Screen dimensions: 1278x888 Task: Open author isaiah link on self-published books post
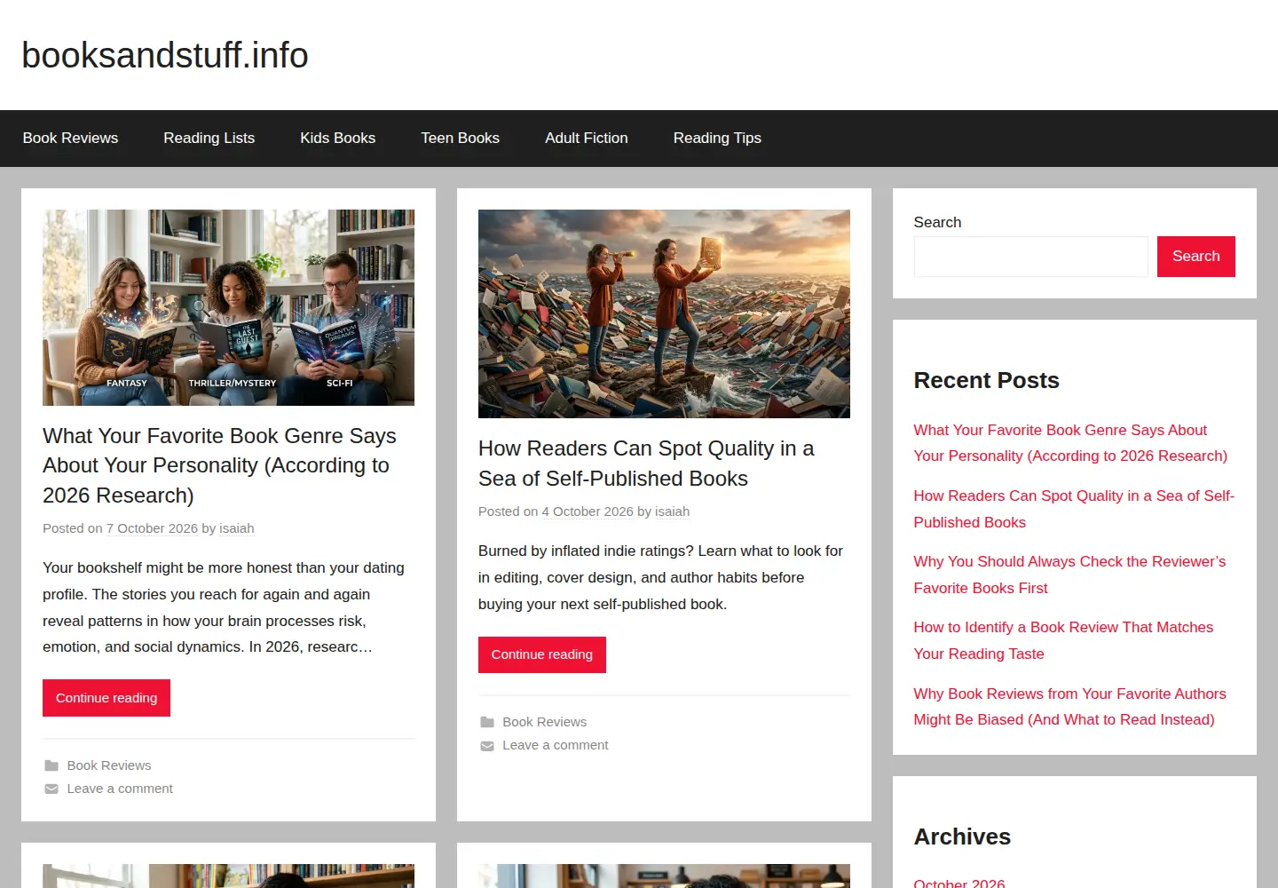pyautogui.click(x=672, y=511)
